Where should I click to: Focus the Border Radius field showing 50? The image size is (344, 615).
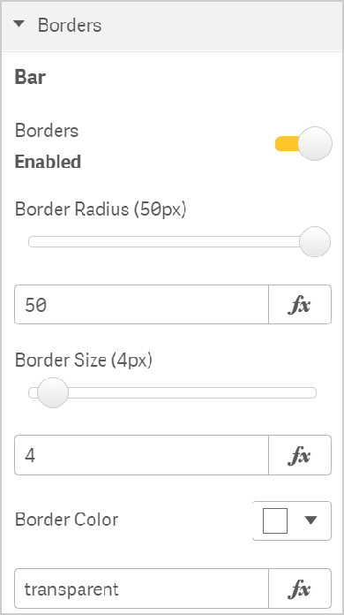[142, 305]
